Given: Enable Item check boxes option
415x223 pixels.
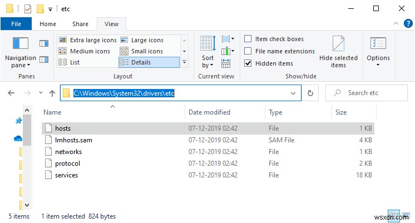Looking at the screenshot, I should 248,39.
